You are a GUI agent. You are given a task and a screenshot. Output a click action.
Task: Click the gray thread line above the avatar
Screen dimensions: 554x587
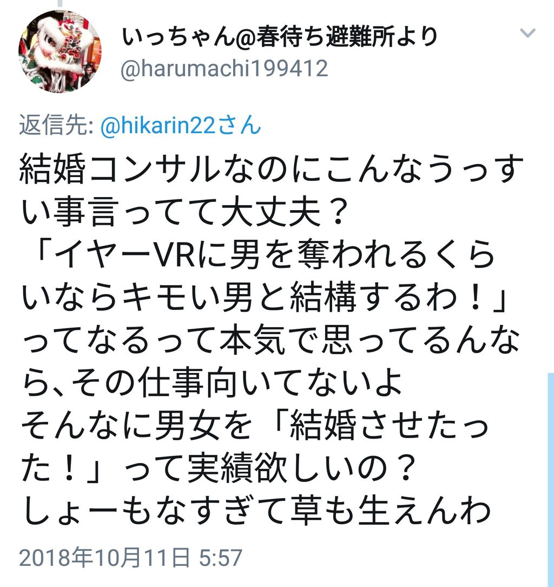[60, 3]
